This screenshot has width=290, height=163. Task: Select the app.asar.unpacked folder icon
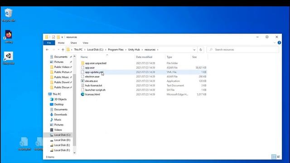[x=82, y=63]
